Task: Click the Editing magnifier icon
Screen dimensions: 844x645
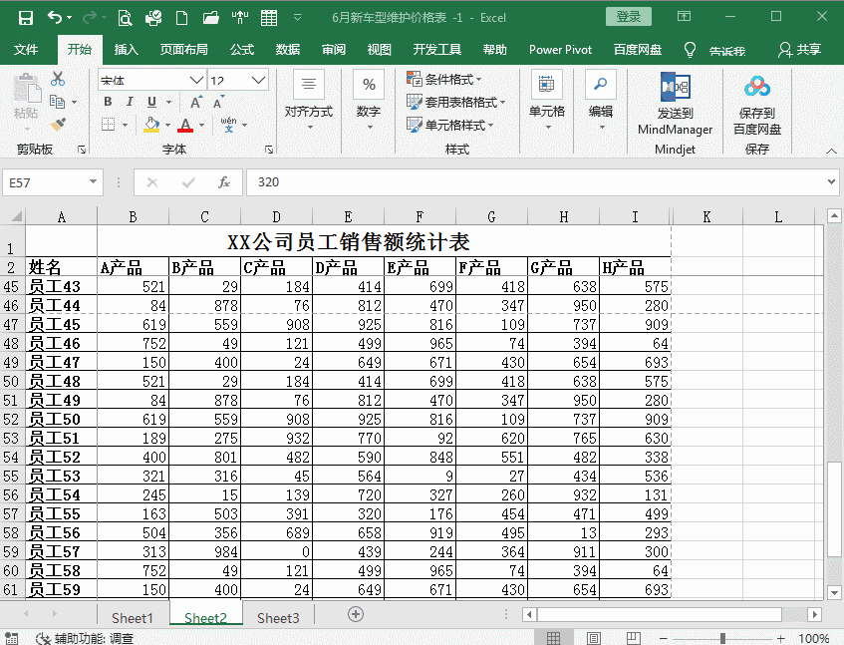Action: pos(600,84)
